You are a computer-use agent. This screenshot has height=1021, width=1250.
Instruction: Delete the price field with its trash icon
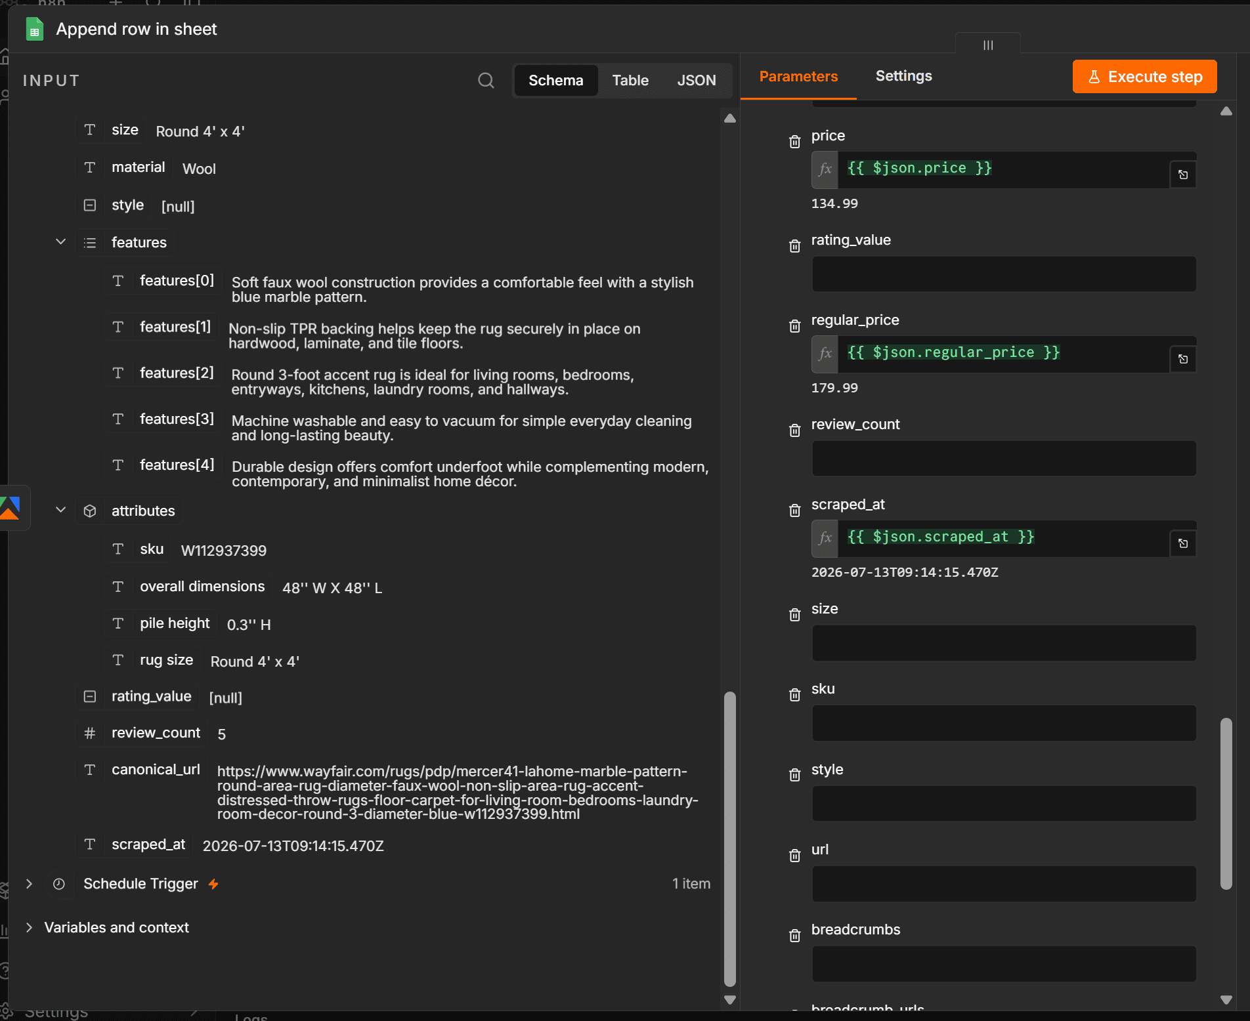794,142
